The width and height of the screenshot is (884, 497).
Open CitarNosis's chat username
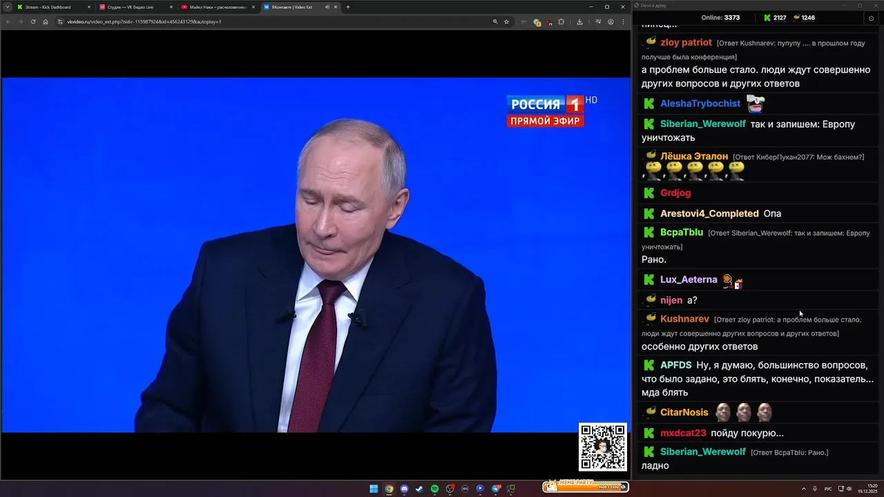coord(684,412)
